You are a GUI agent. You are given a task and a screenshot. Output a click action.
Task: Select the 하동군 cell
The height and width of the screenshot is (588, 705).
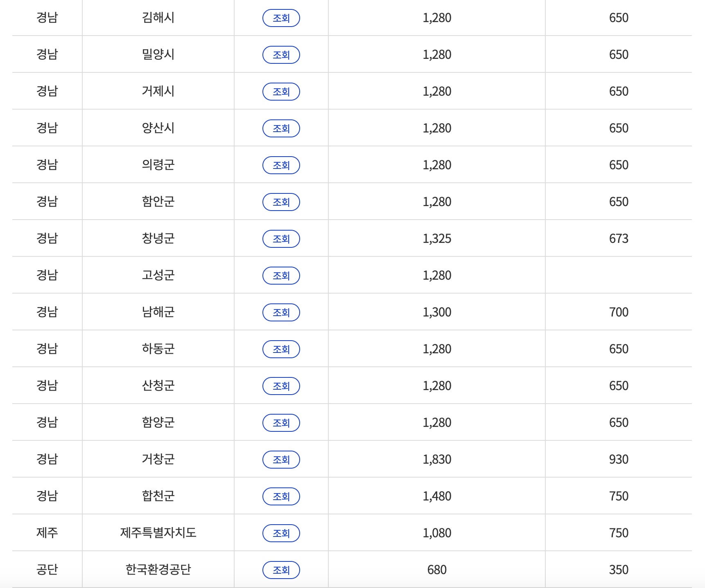(158, 349)
